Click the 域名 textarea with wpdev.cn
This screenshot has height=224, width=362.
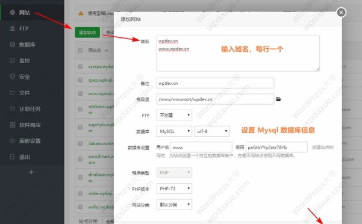click(x=238, y=53)
